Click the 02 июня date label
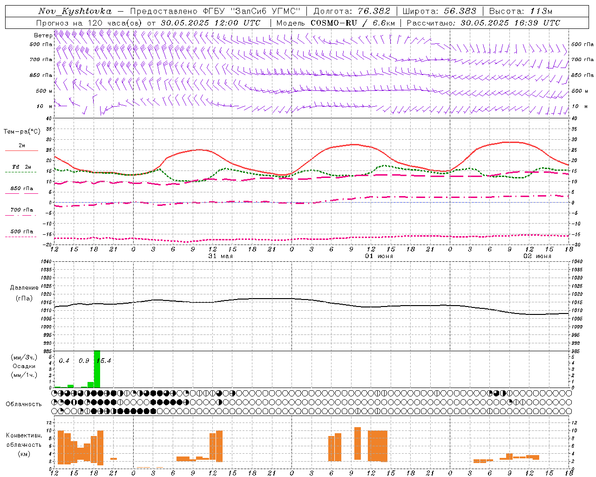Image resolution: width=596 pixels, height=477 pixels. pos(537,256)
